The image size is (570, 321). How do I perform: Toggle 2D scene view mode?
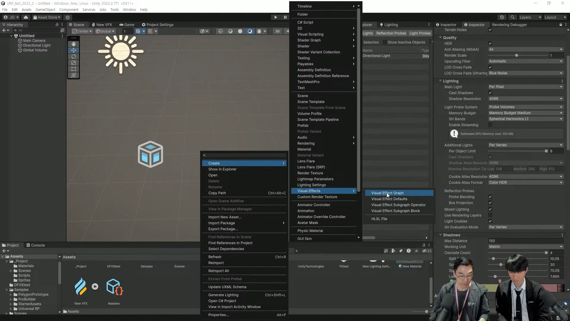[x=277, y=31]
